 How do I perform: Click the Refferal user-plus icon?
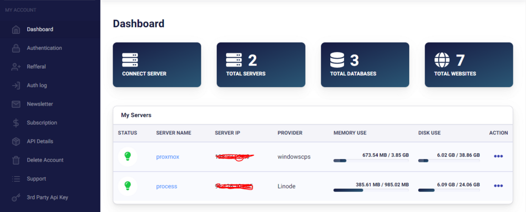(16, 67)
